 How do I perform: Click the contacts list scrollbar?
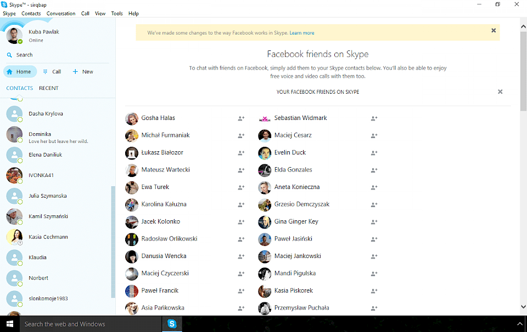pos(113,242)
